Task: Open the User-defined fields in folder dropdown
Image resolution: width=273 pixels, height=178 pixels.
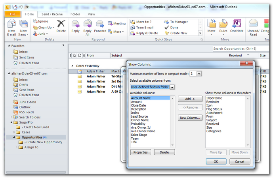Action: tap(172, 87)
